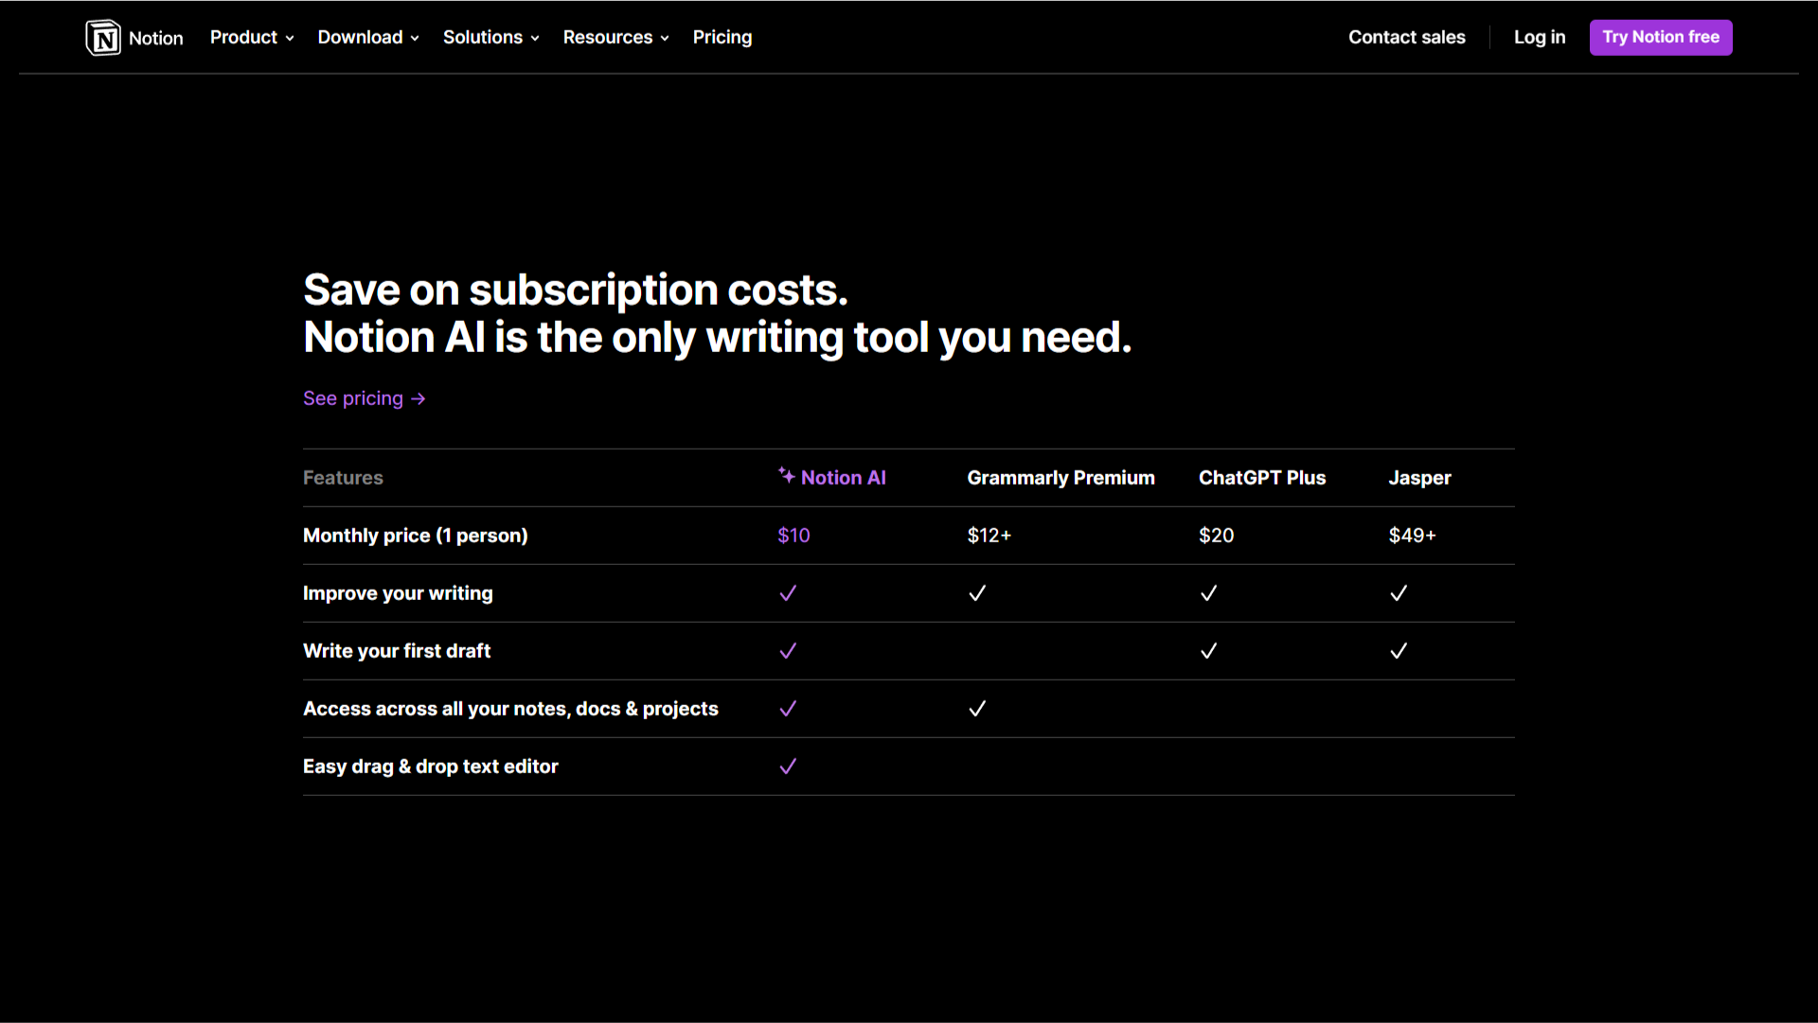Click Jasper checkmark for Write your first draft
This screenshot has width=1818, height=1023.
(1399, 651)
